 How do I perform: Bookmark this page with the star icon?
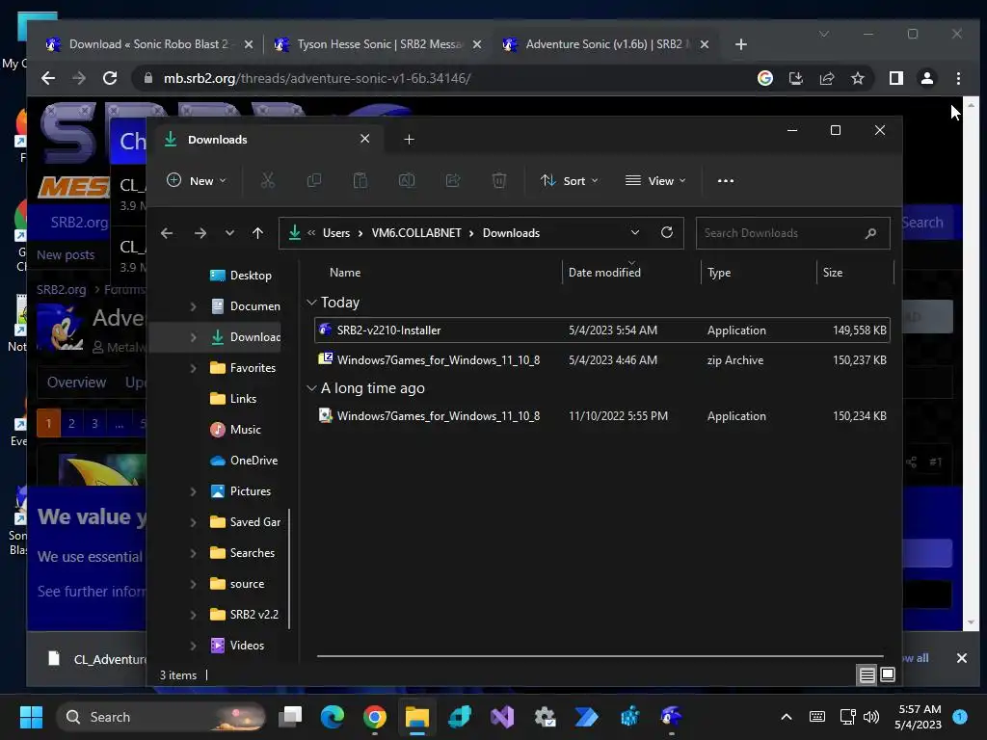[857, 78]
